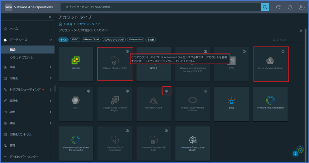The height and width of the screenshot is (163, 309).
Task: Choose the NSX-T account type card
Action: 153,64
